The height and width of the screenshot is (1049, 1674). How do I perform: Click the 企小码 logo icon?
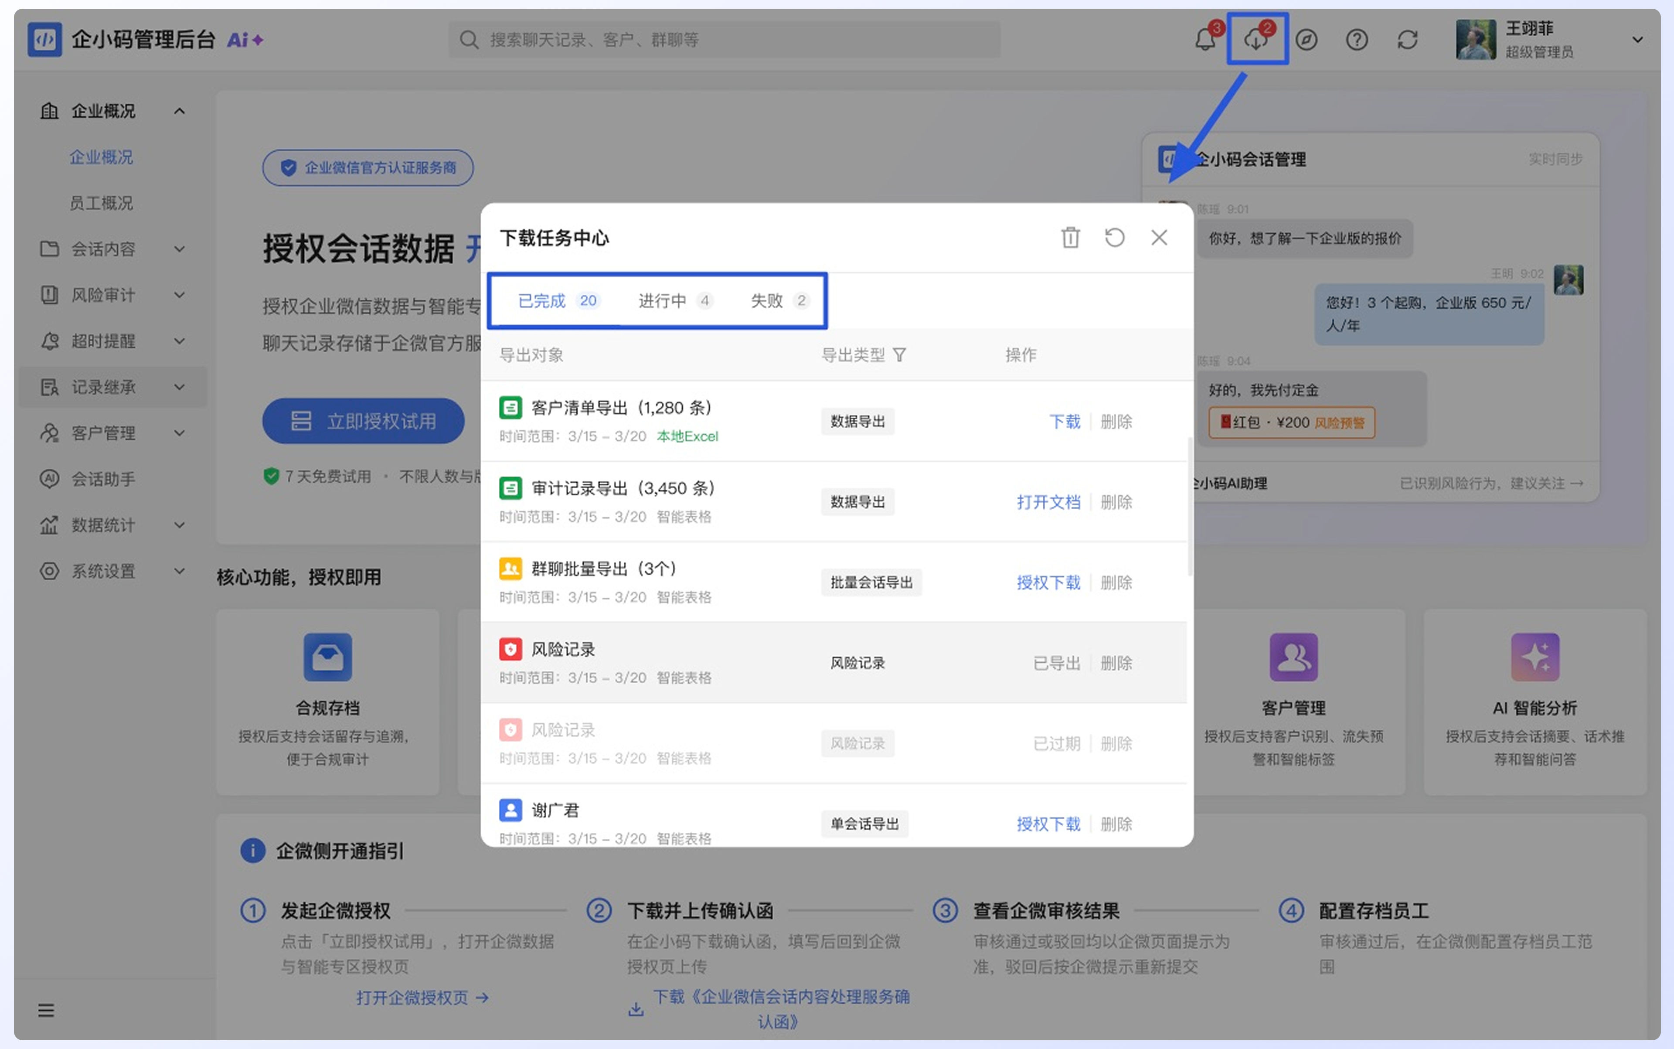point(44,40)
